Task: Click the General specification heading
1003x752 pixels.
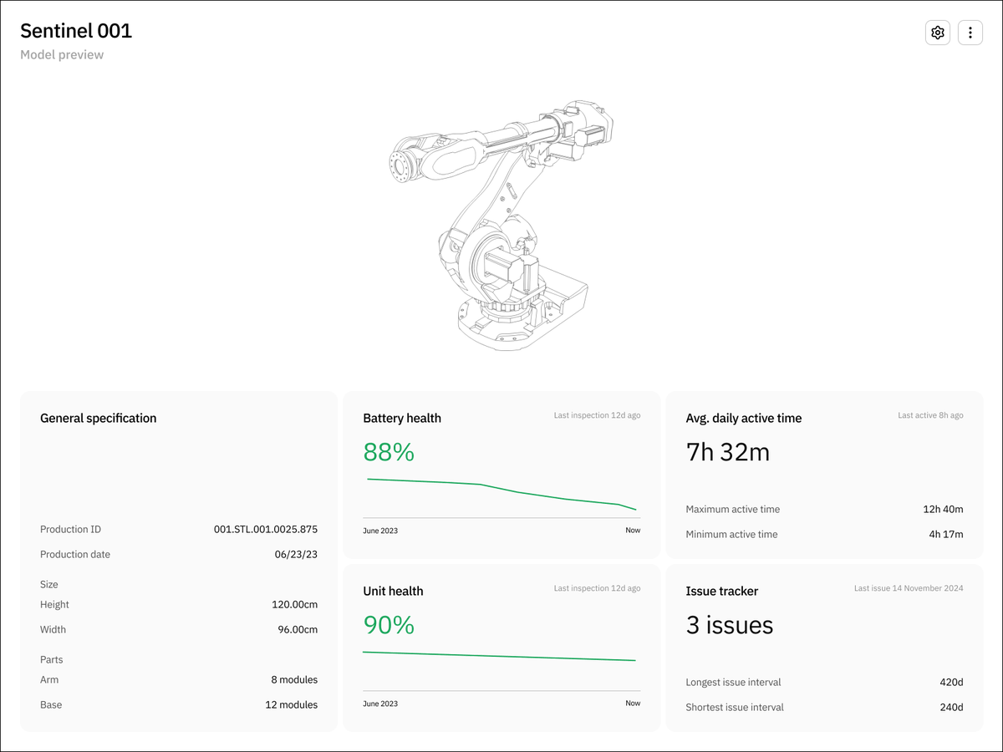Action: pos(99,418)
